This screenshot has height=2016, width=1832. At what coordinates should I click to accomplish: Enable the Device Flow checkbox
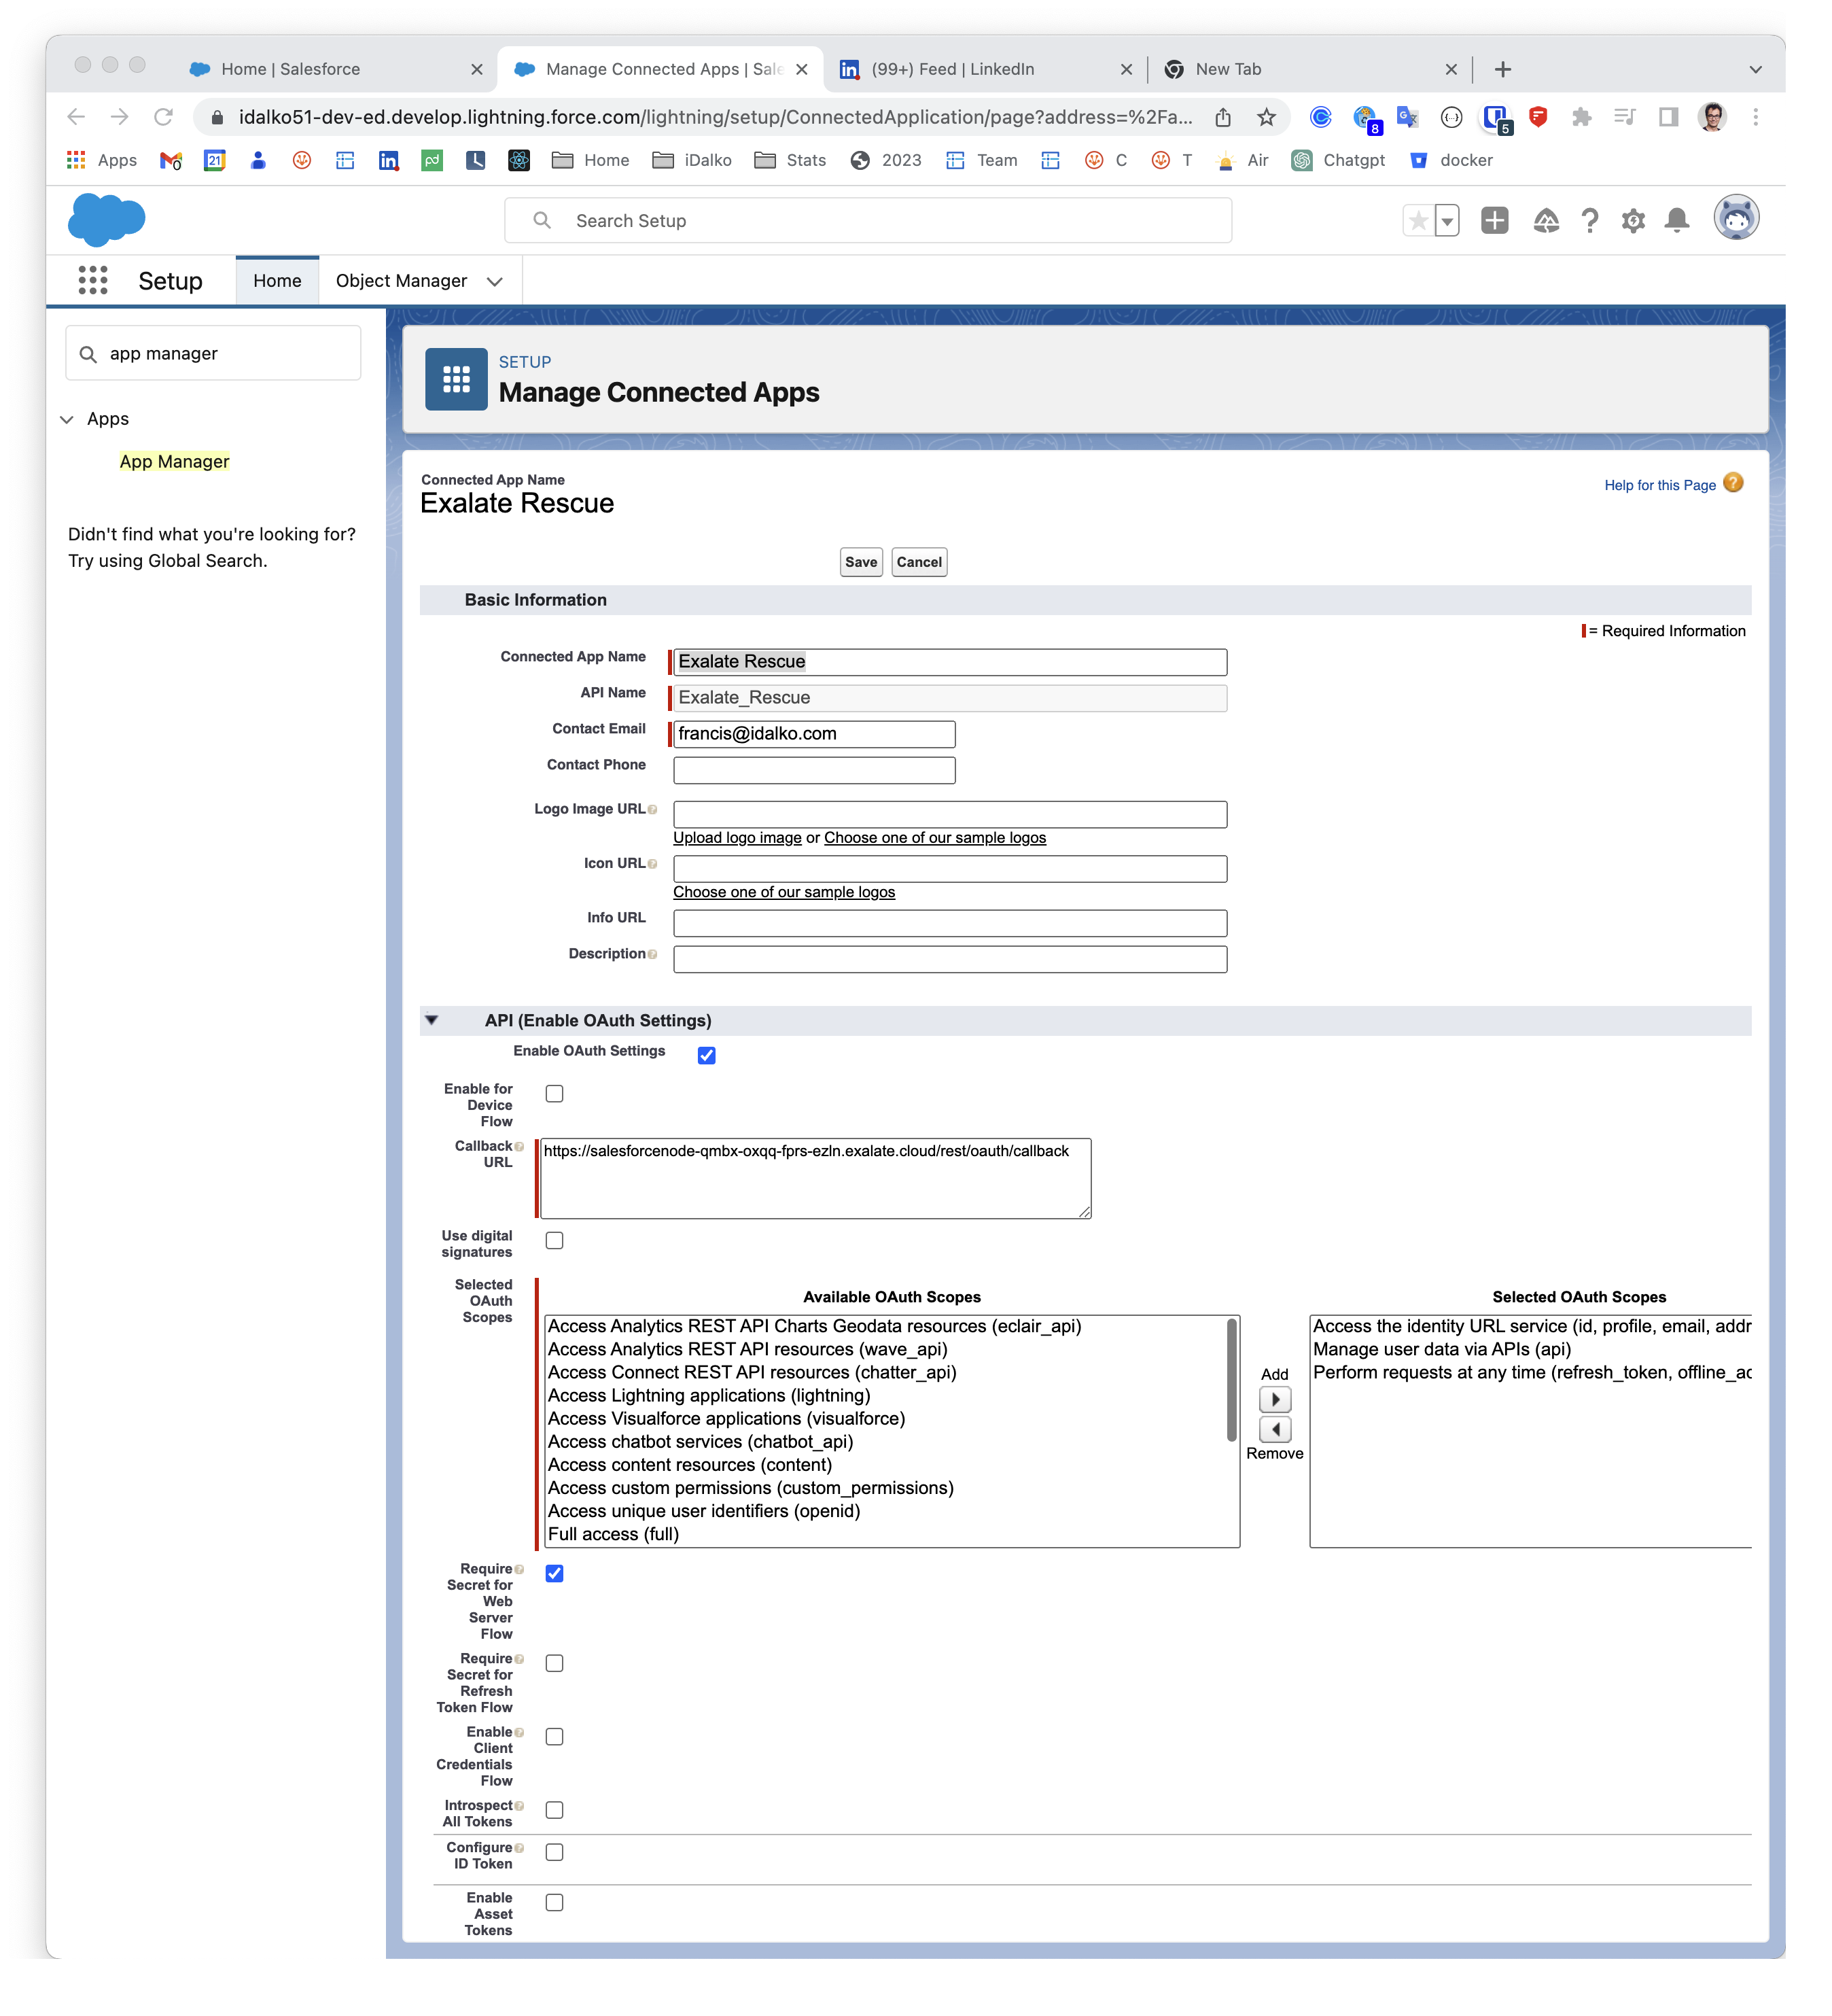tap(554, 1093)
